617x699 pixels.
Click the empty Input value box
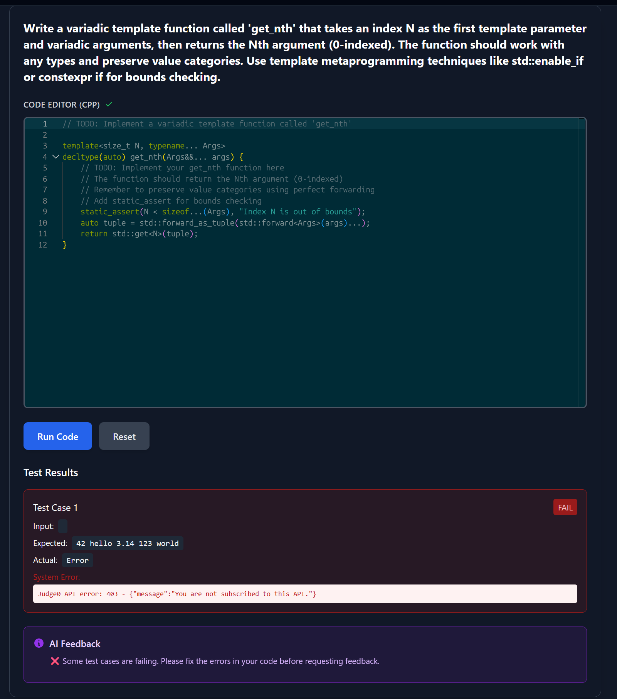pos(63,526)
